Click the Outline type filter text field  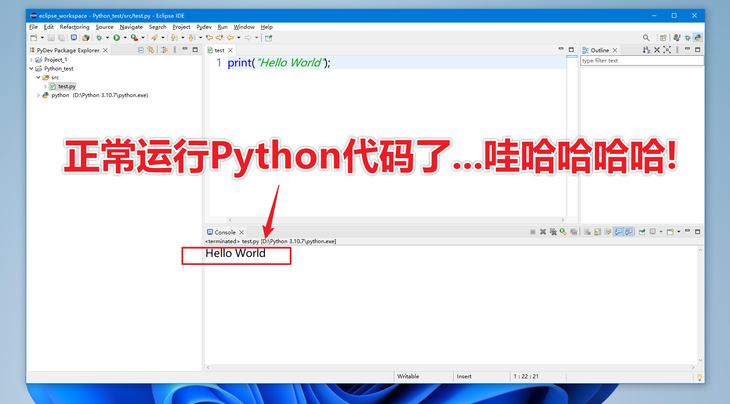[x=642, y=61]
